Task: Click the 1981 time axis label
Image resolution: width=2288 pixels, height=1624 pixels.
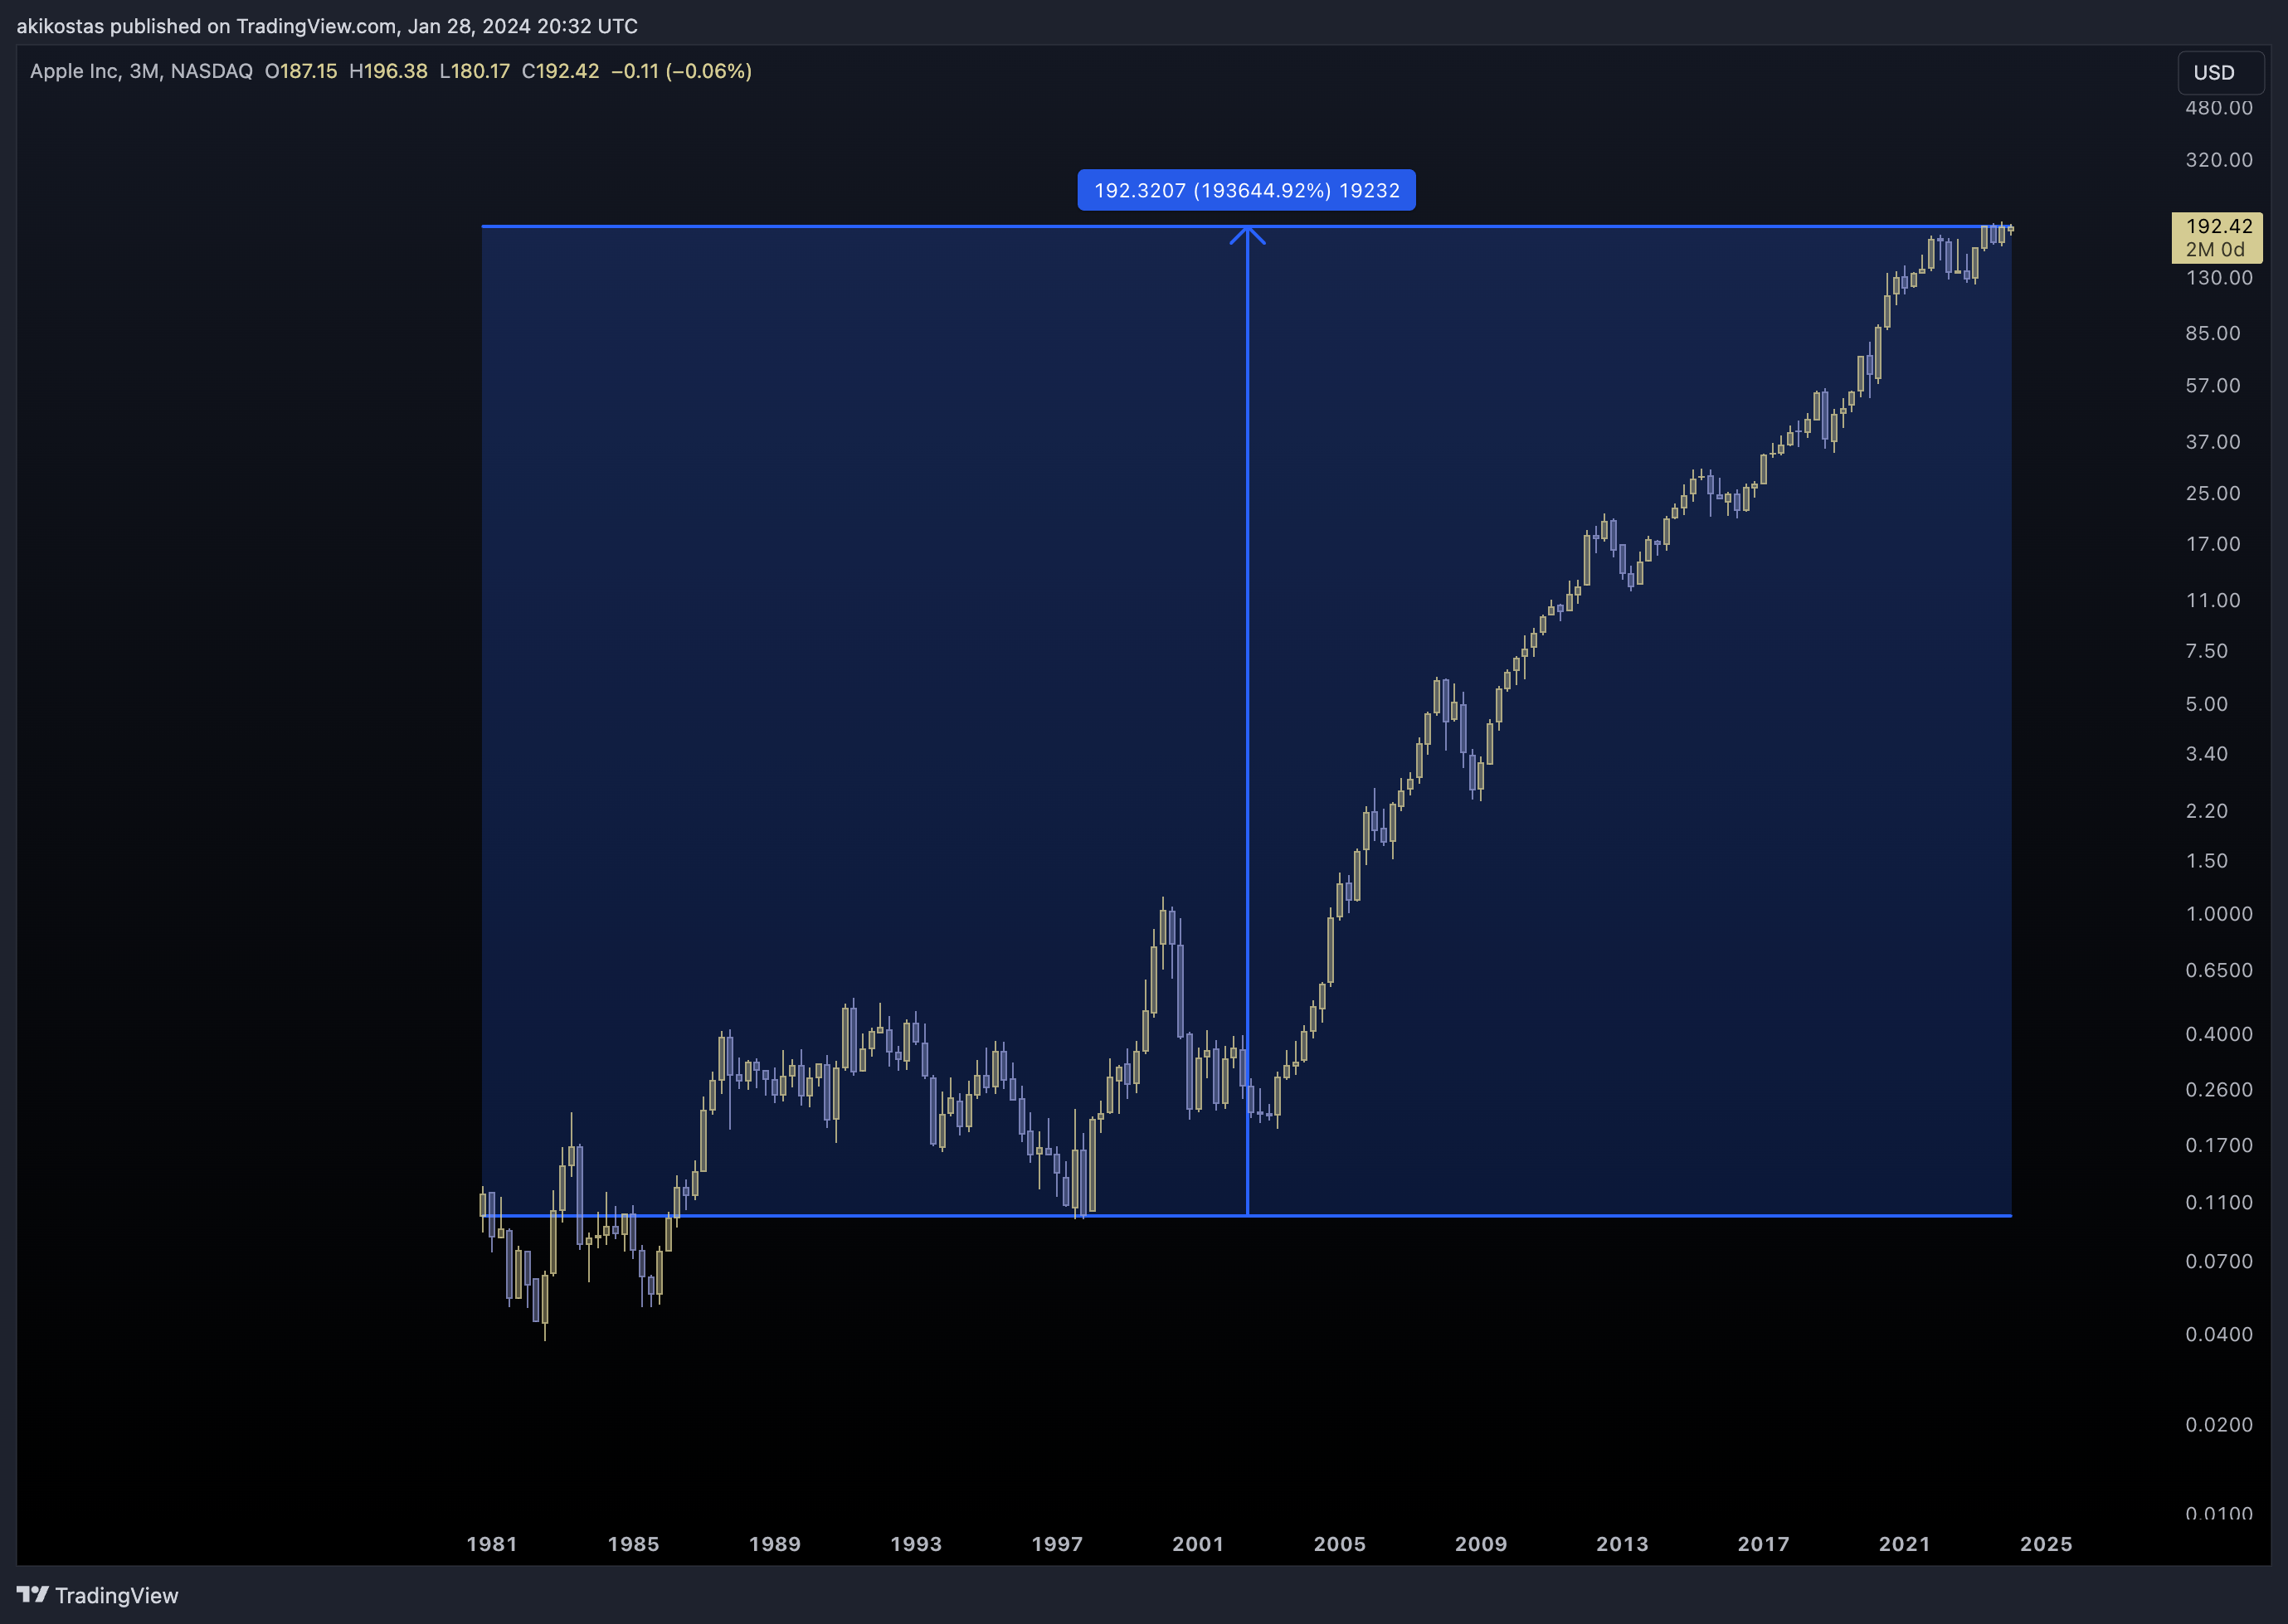Action: (492, 1544)
